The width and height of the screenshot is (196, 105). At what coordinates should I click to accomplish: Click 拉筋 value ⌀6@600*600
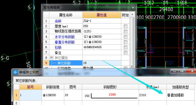point(102,47)
